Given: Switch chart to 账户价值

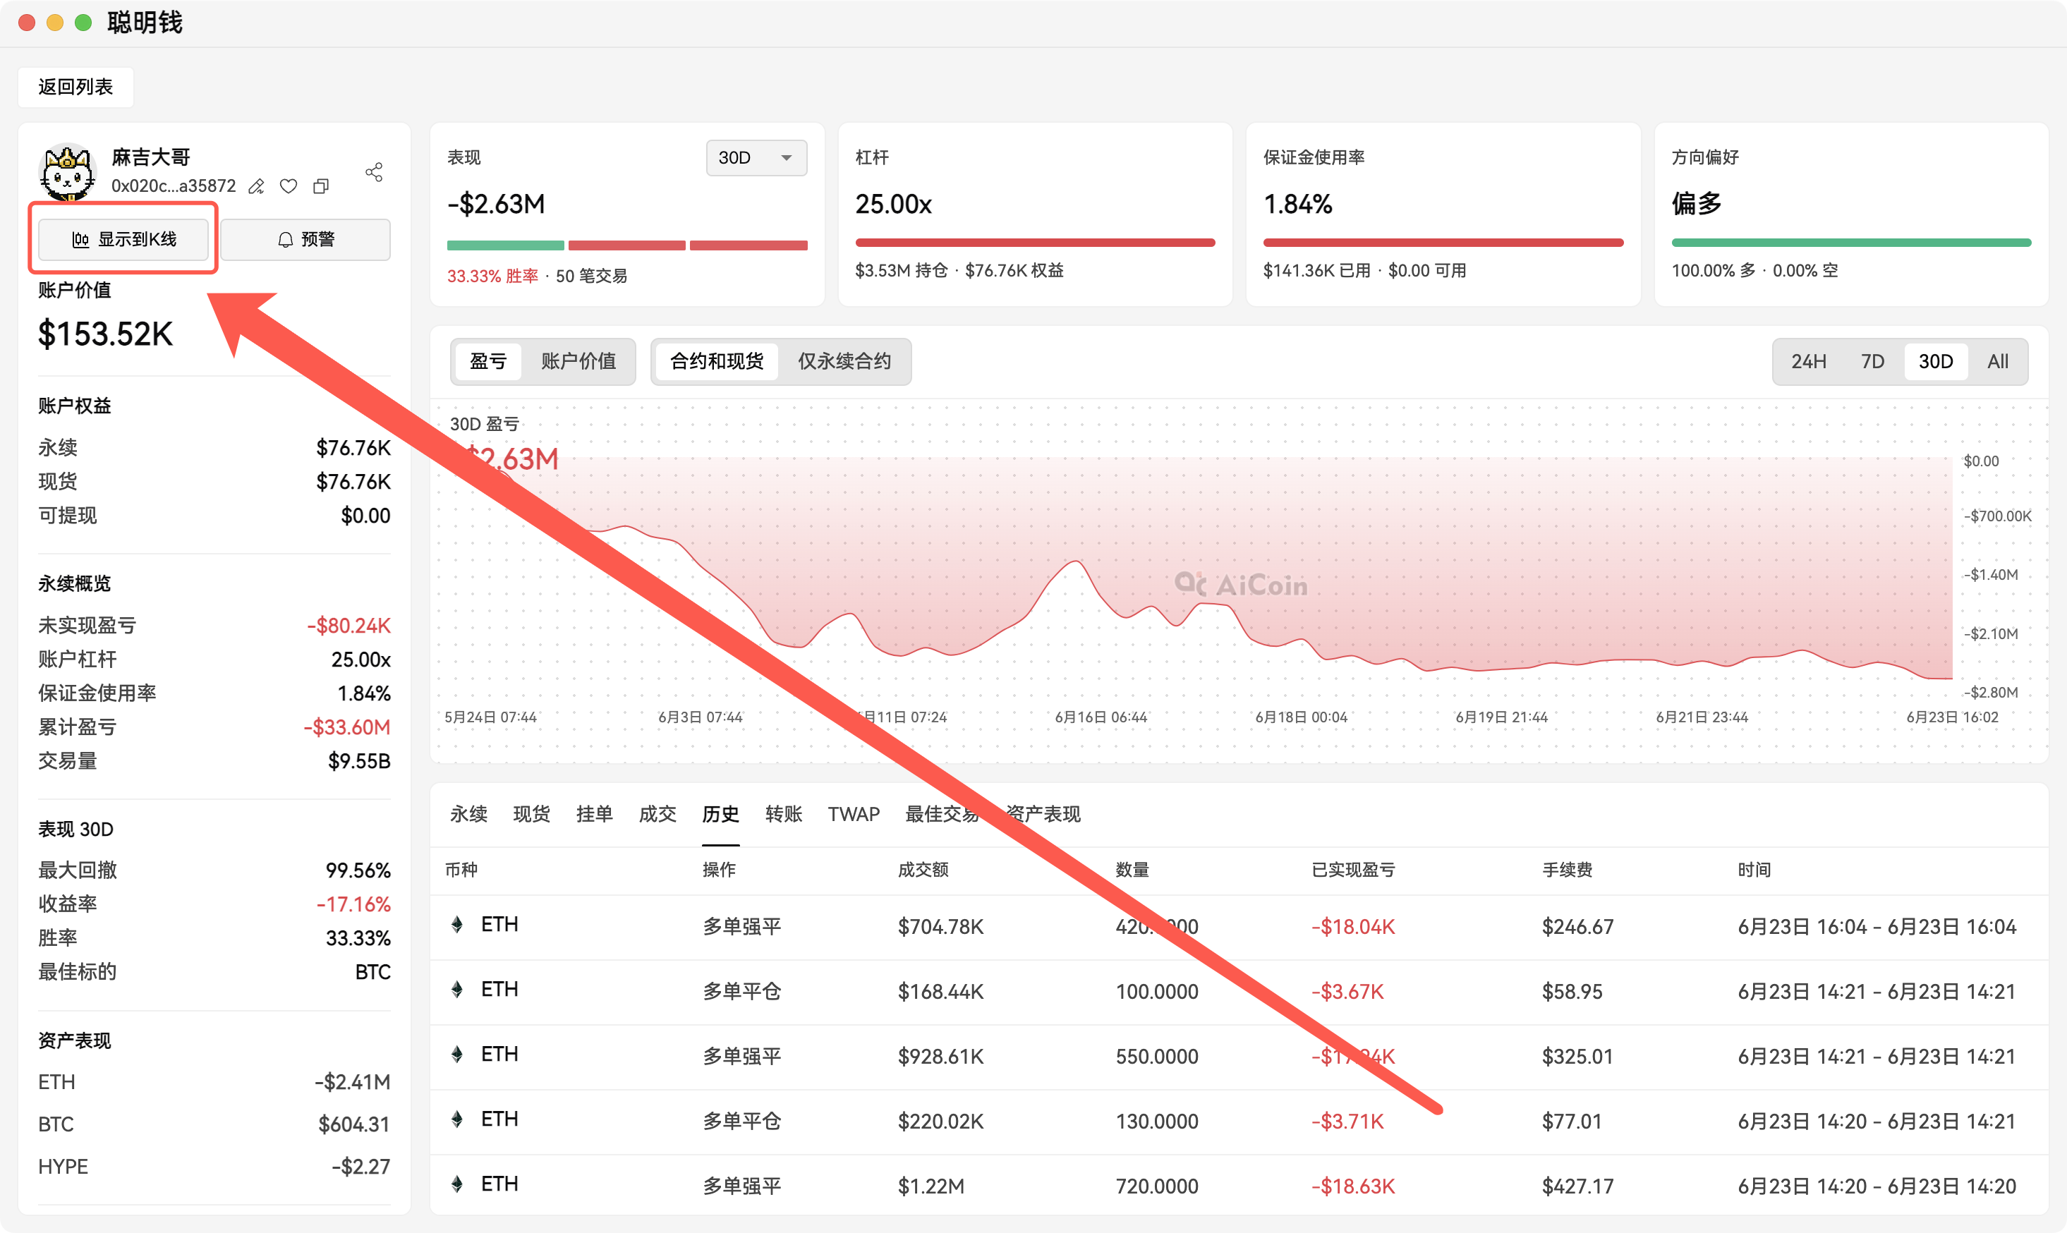Looking at the screenshot, I should 578,361.
